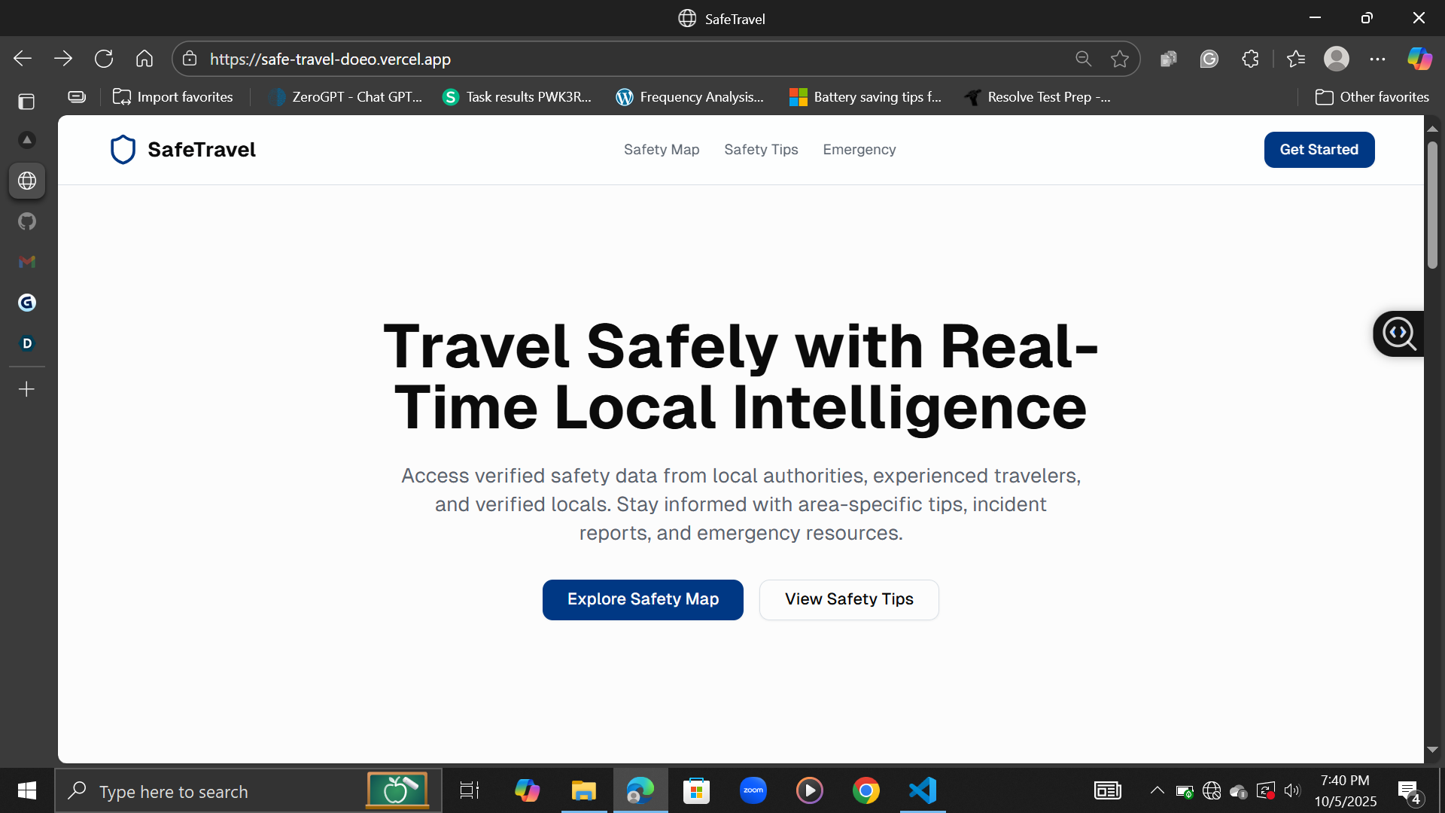Viewport: 1445px width, 813px height.
Task: Click the page vertical scrollbar thumb
Action: (1432, 205)
